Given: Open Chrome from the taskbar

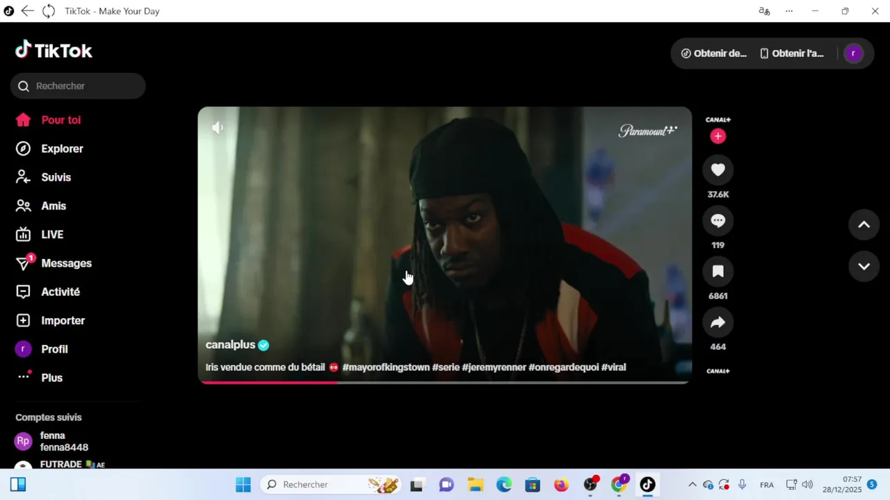Looking at the screenshot, I should pyautogui.click(x=619, y=485).
